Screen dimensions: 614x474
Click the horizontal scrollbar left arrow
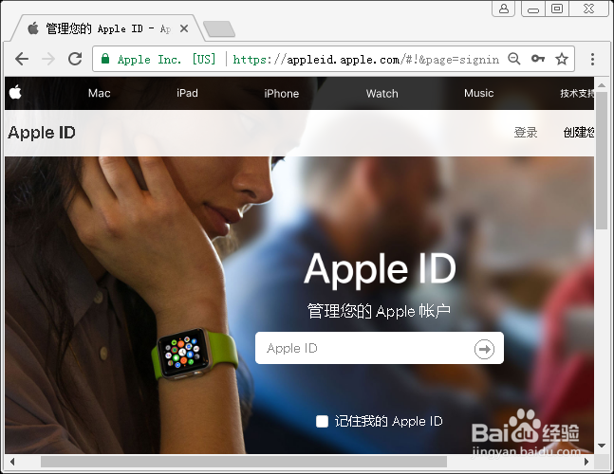pyautogui.click(x=12, y=462)
